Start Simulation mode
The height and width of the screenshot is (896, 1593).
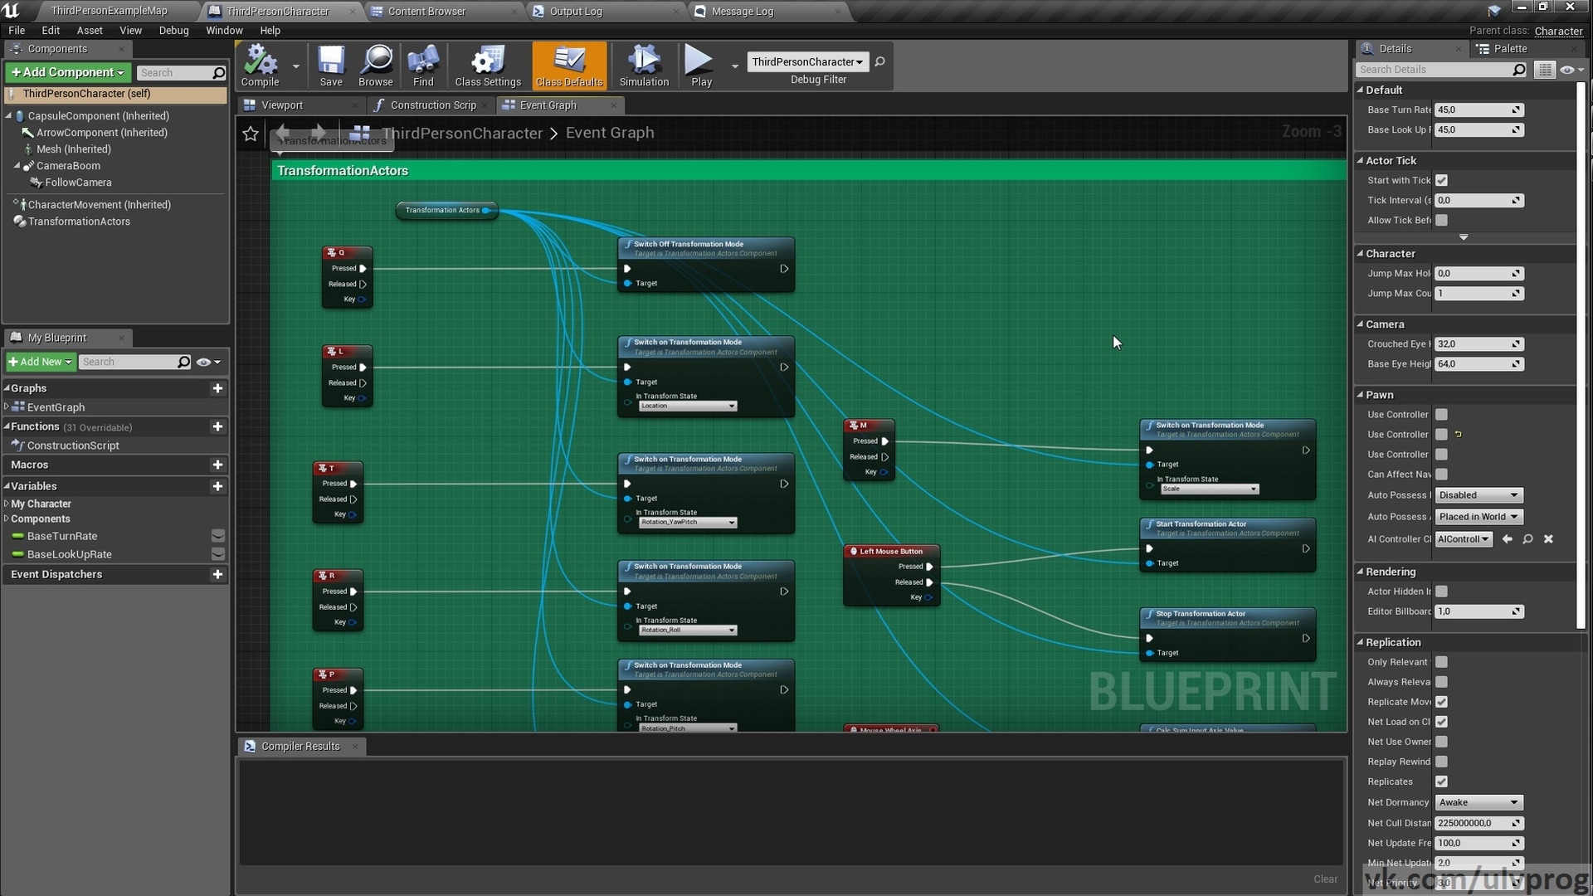point(643,66)
